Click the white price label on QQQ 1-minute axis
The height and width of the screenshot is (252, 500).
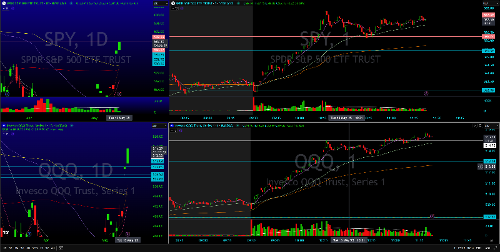coord(489,145)
